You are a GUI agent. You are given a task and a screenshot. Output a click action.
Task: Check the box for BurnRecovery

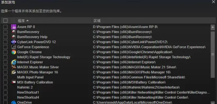coord(5,32)
